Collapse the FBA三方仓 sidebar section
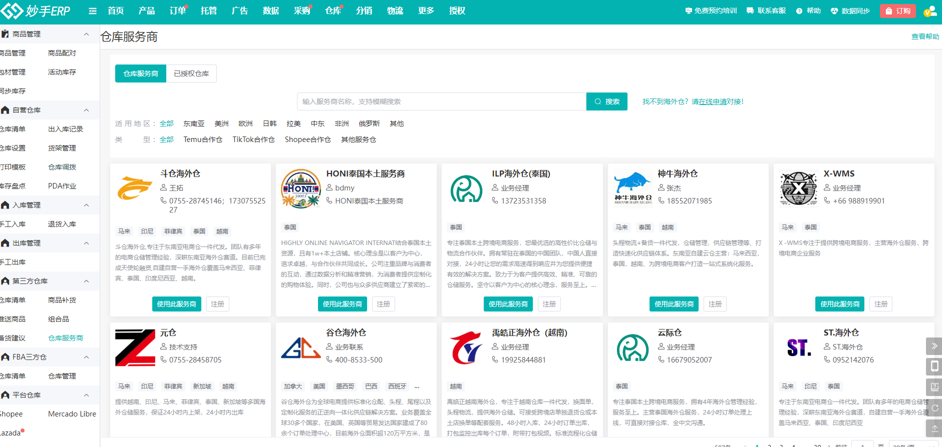This screenshot has height=447, width=942. [86, 357]
